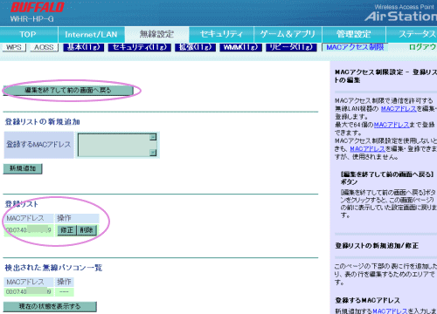Screen dimensions: 437x314
Task: Open セキュリティ(11g) submenu
Action: 139,47
